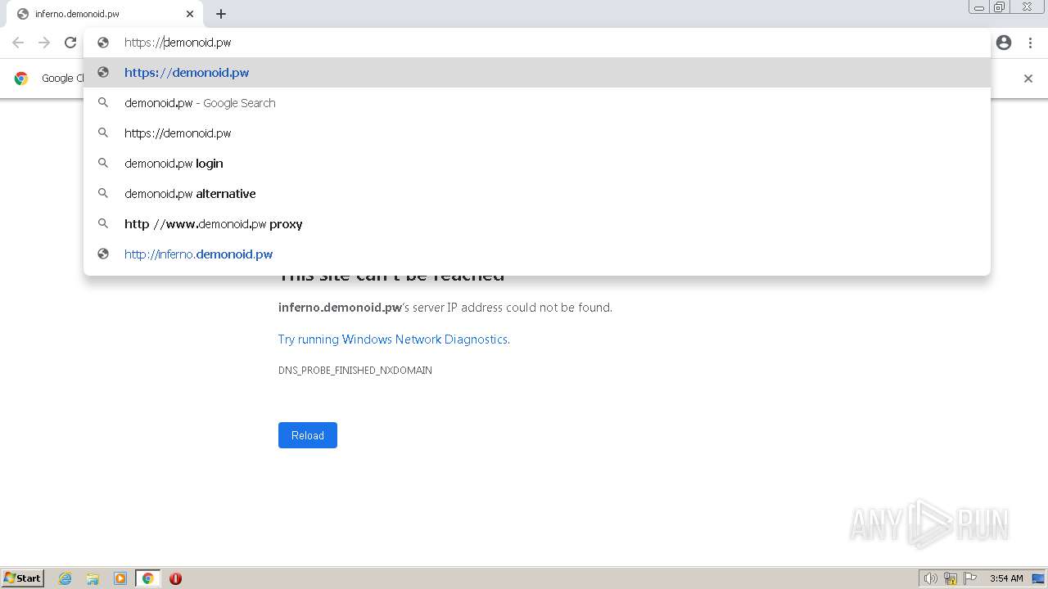This screenshot has width=1048, height=589.
Task: Click the red Opera taskbar icon
Action: click(x=175, y=578)
